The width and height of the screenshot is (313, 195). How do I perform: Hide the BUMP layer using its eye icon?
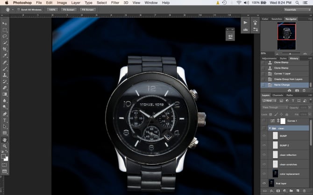tap(264, 136)
